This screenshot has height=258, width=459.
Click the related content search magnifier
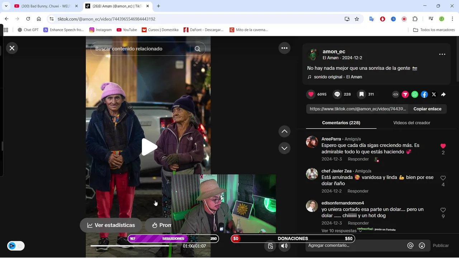198,49
